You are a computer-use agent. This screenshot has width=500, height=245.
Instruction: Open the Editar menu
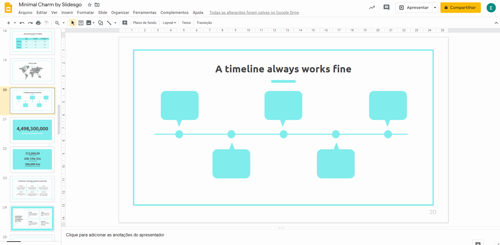[42, 13]
